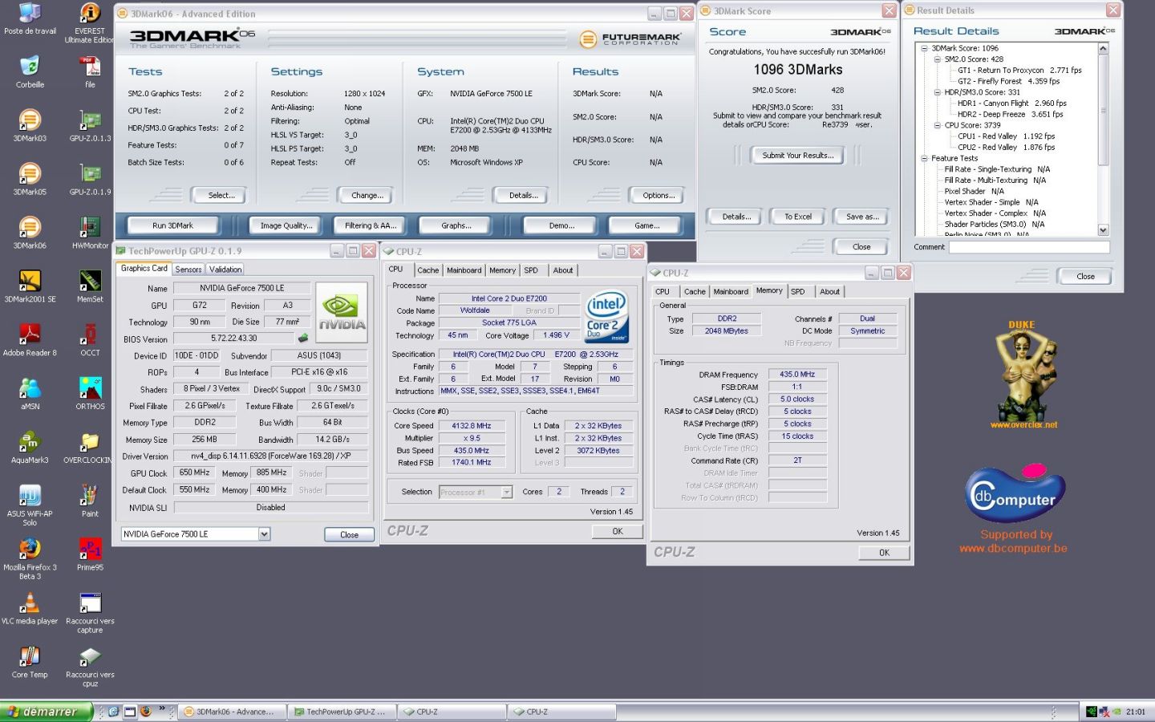Click the Game... button in 3DMark06
Screen dimensions: 1155x722
point(647,225)
